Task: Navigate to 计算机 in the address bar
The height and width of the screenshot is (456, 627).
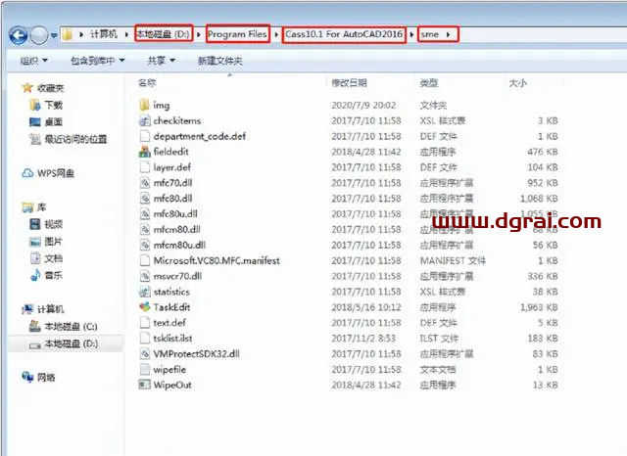Action: pos(104,34)
